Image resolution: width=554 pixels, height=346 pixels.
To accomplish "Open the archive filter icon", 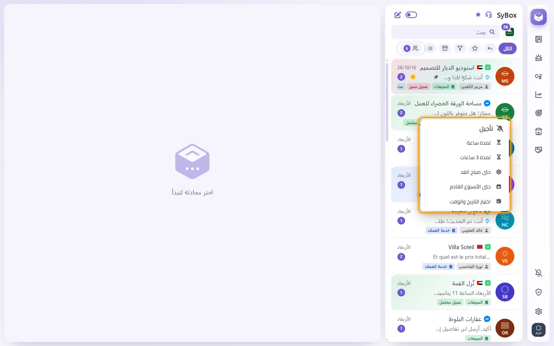I will tap(445, 48).
